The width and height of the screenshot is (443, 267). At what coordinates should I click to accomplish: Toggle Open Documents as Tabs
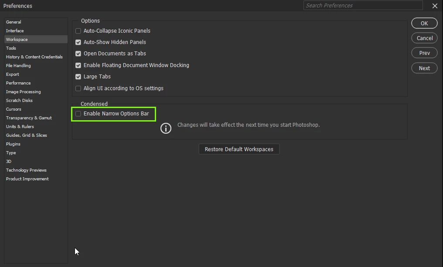click(78, 54)
